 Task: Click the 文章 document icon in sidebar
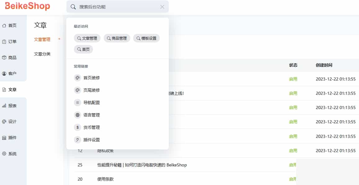pyautogui.click(x=4, y=90)
